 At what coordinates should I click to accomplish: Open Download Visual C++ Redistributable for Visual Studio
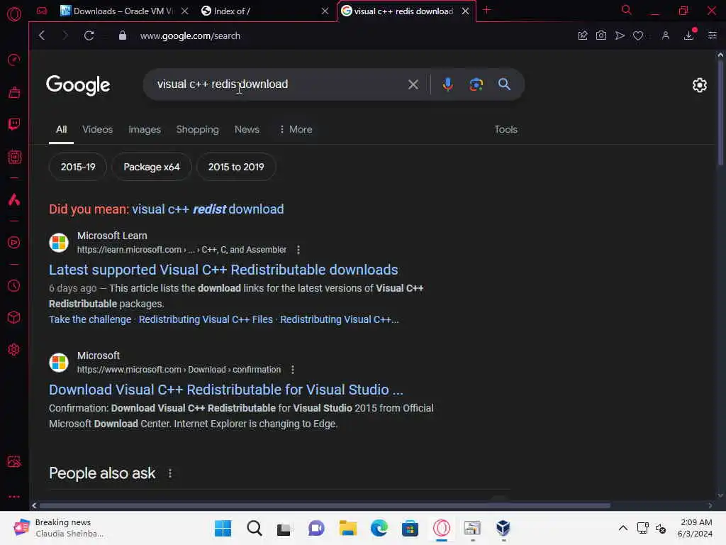point(226,390)
